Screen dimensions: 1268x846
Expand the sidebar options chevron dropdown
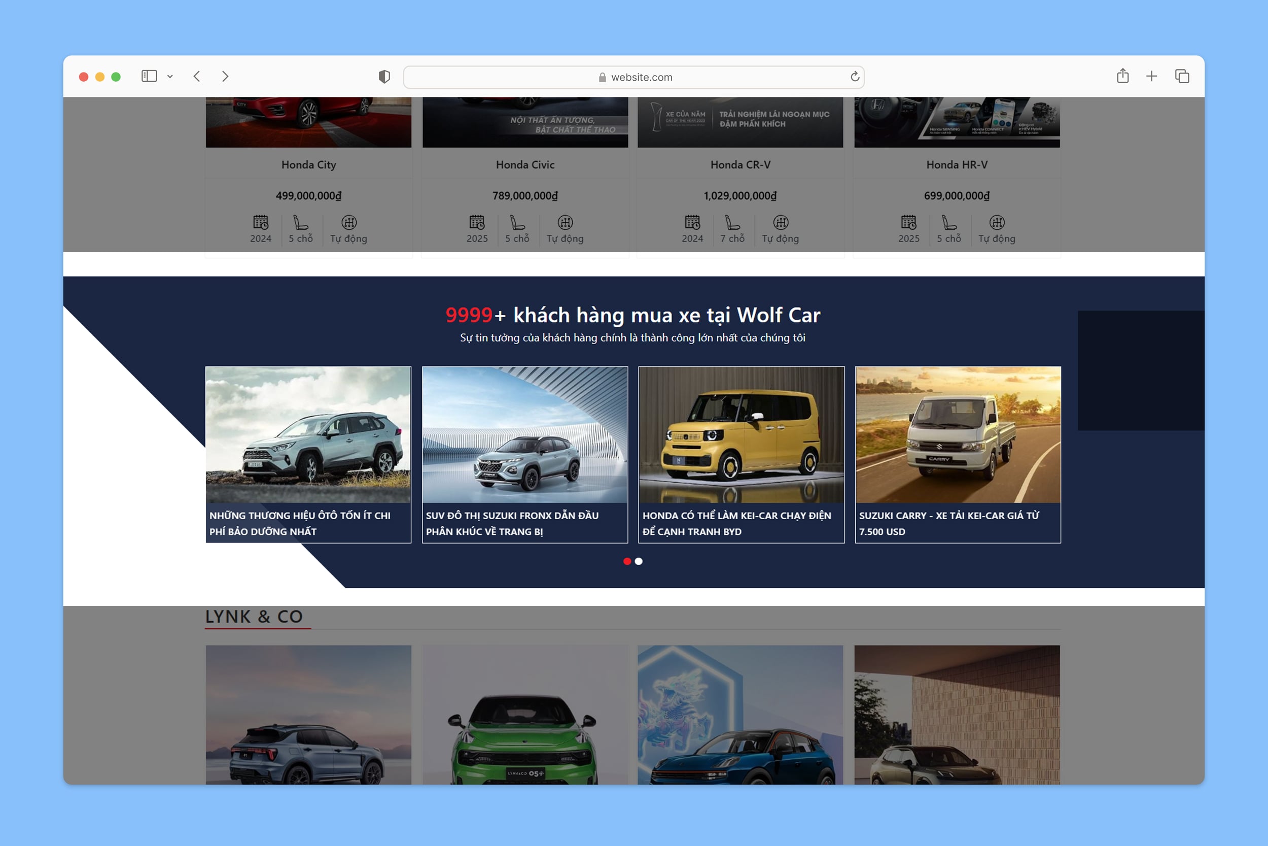[170, 77]
